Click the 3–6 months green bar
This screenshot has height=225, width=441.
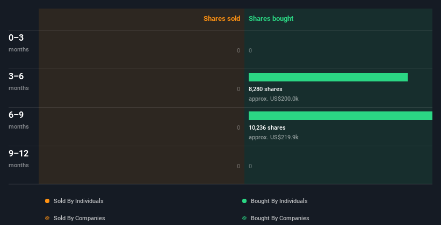click(328, 77)
